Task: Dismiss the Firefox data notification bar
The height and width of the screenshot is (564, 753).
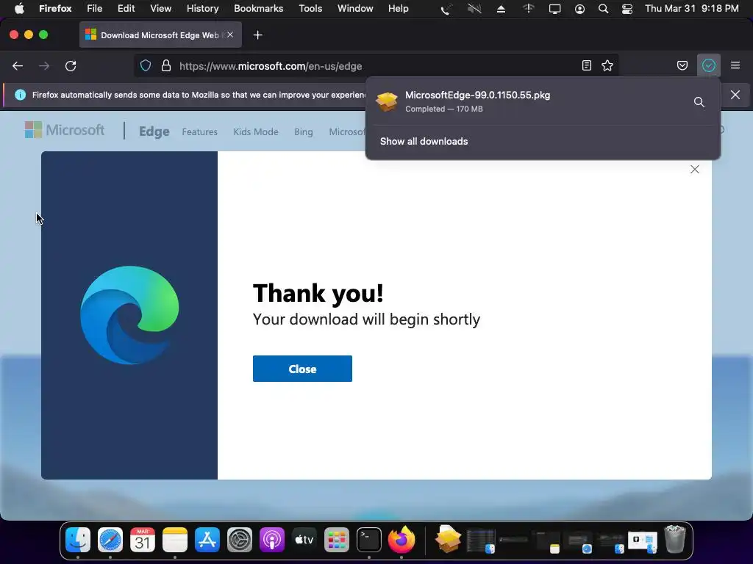Action: click(x=735, y=95)
